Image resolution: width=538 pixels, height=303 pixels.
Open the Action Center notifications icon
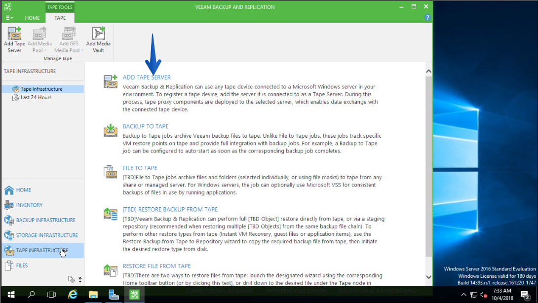point(525,295)
